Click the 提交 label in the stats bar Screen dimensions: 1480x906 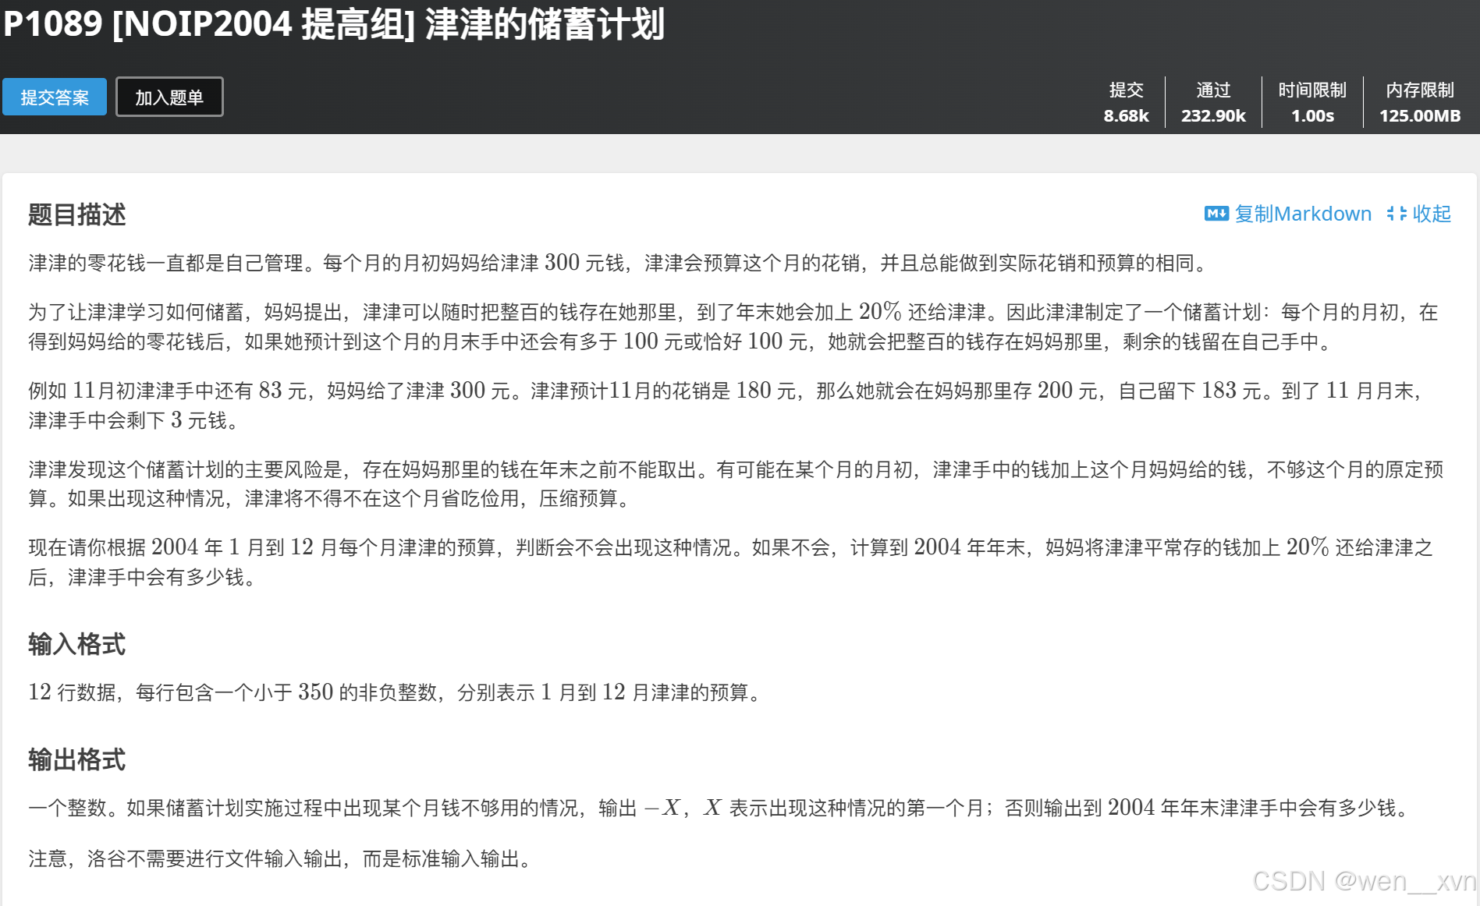[1126, 90]
